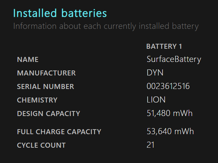Click the CHEMISTRY row label
Viewport: 218px width, 163px height.
point(37,100)
